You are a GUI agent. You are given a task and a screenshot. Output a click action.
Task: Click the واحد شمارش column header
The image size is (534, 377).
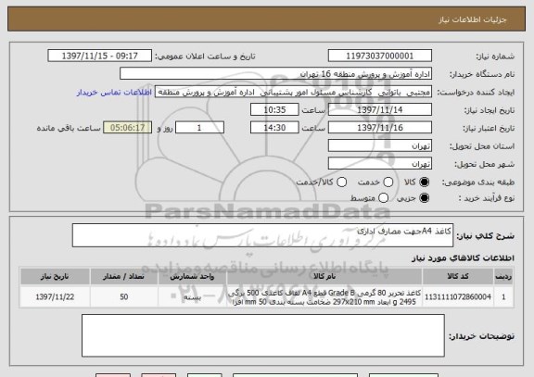192,276
